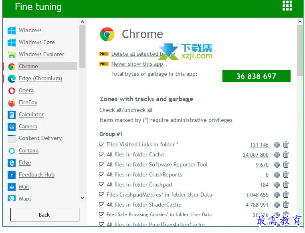Delete CrashpadMetrics files via trash icon
The image size is (305, 233).
tap(286, 195)
